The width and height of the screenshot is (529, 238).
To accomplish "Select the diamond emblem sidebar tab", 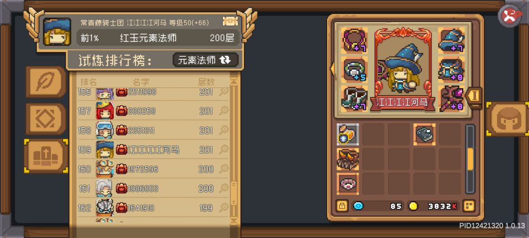I will pyautogui.click(x=45, y=119).
